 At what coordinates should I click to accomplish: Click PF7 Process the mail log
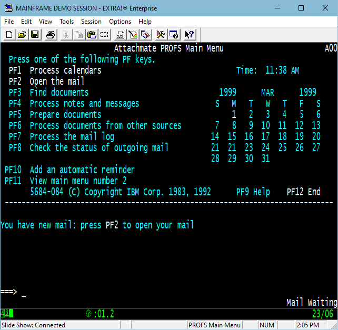(62, 137)
